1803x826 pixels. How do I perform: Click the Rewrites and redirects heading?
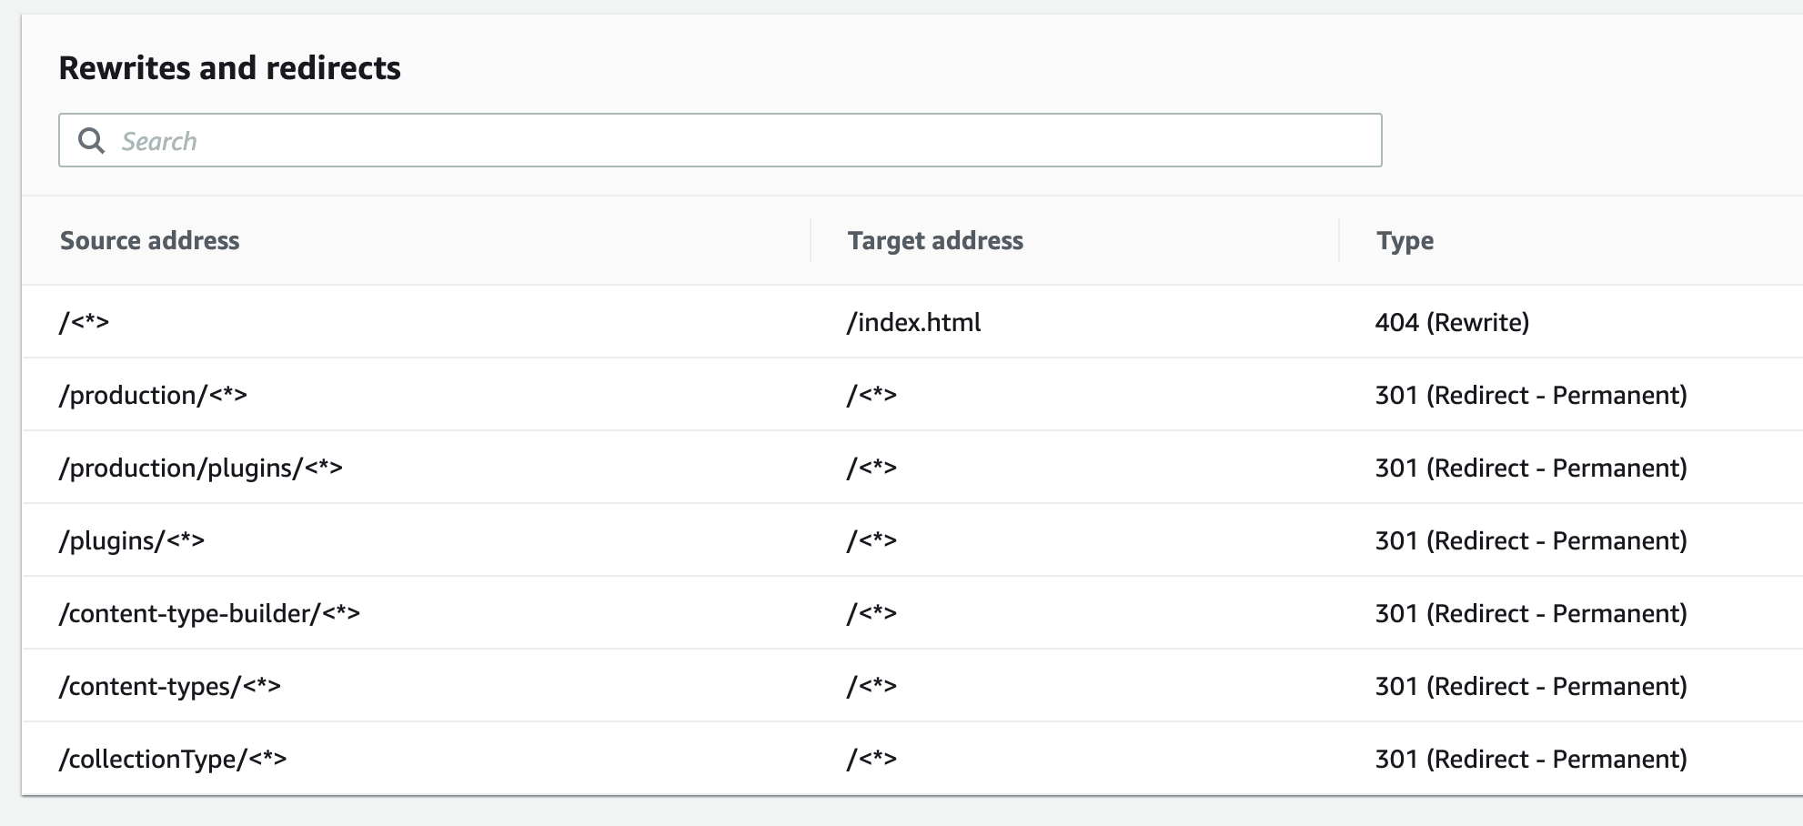point(230,66)
